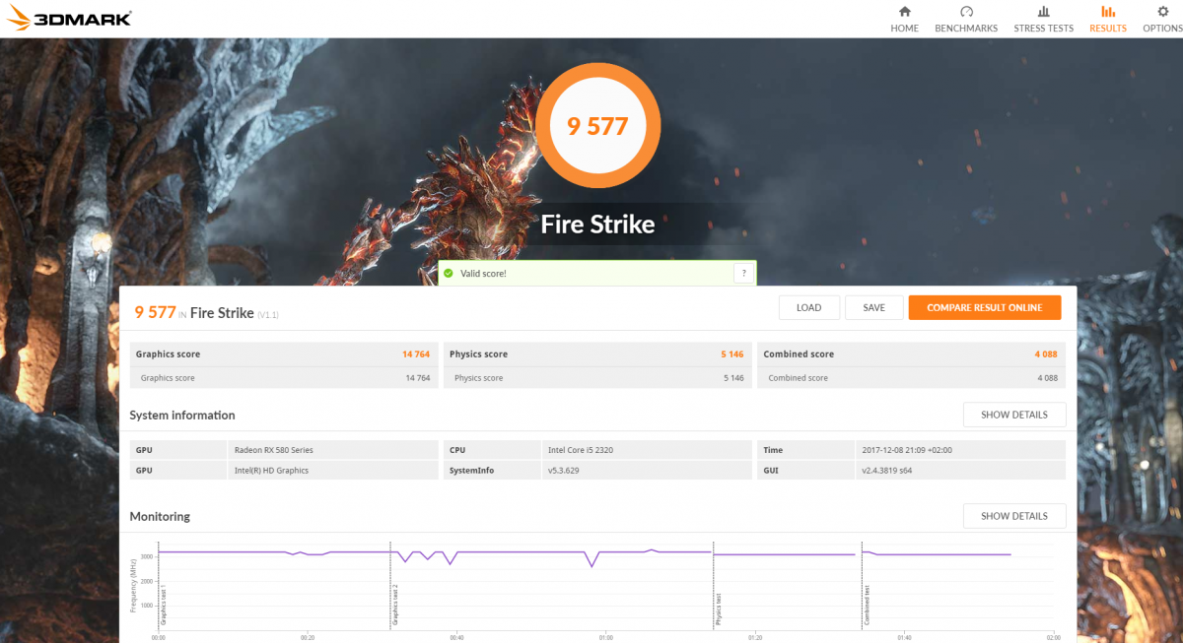1183x643 pixels.
Task: Click the Physics score header value 5 146
Action: pos(732,354)
